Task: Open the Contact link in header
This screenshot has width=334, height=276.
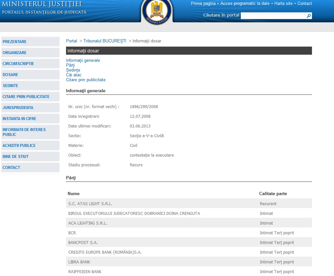Action: point(305,4)
